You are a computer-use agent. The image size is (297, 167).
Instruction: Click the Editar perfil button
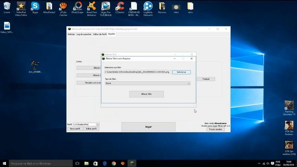[x=91, y=129]
